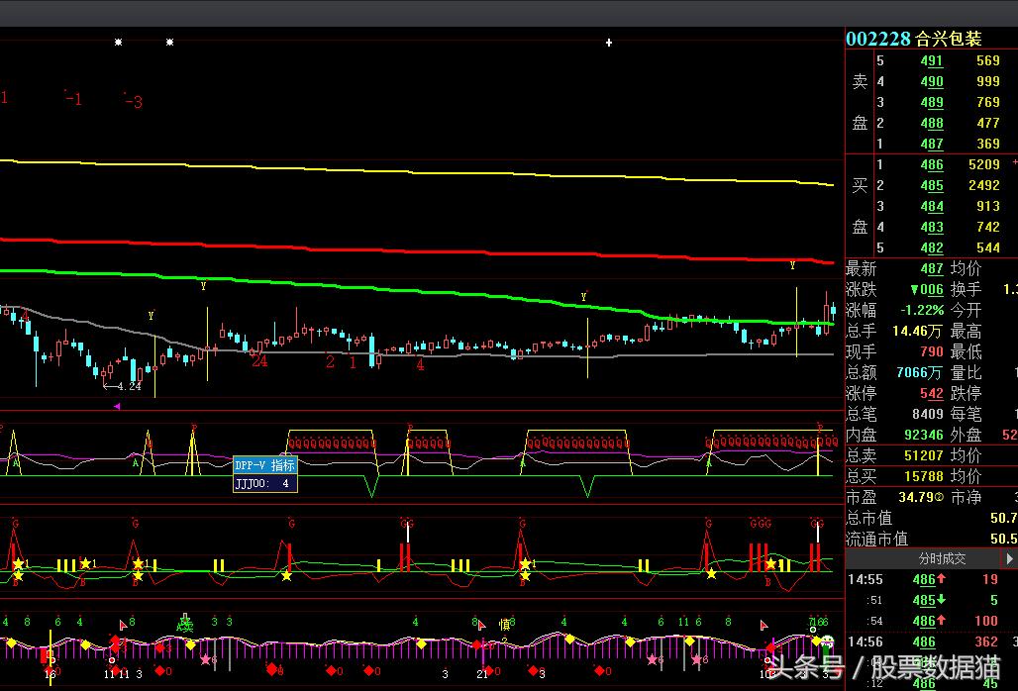Click the stock code 002228
1018x691 pixels.
[x=877, y=39]
